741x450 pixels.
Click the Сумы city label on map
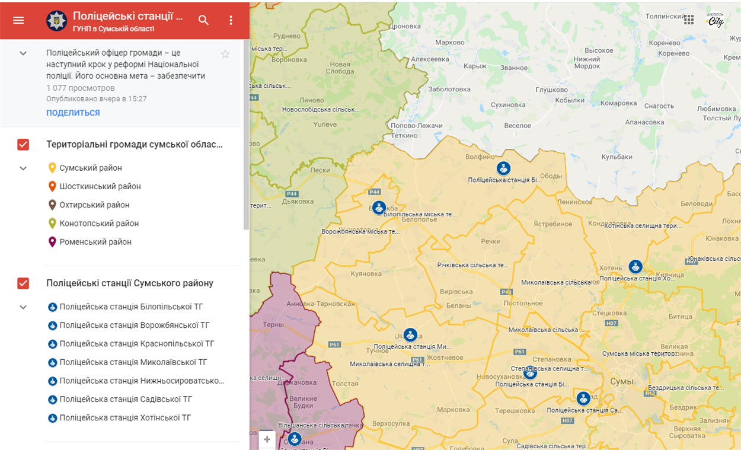[621, 381]
